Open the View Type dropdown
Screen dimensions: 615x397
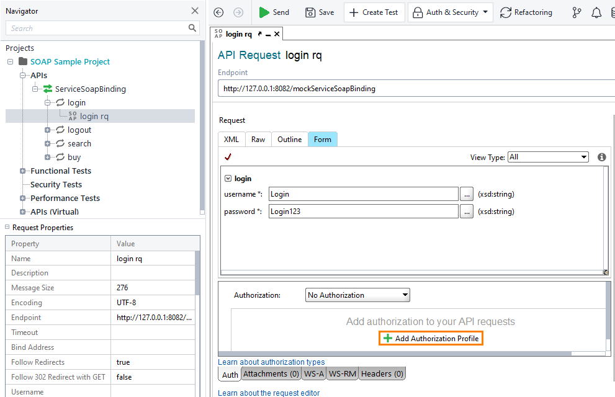[x=547, y=157]
